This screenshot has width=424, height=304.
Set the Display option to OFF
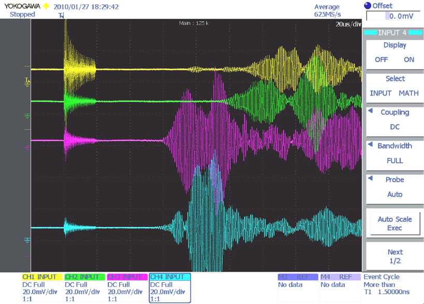tap(381, 60)
